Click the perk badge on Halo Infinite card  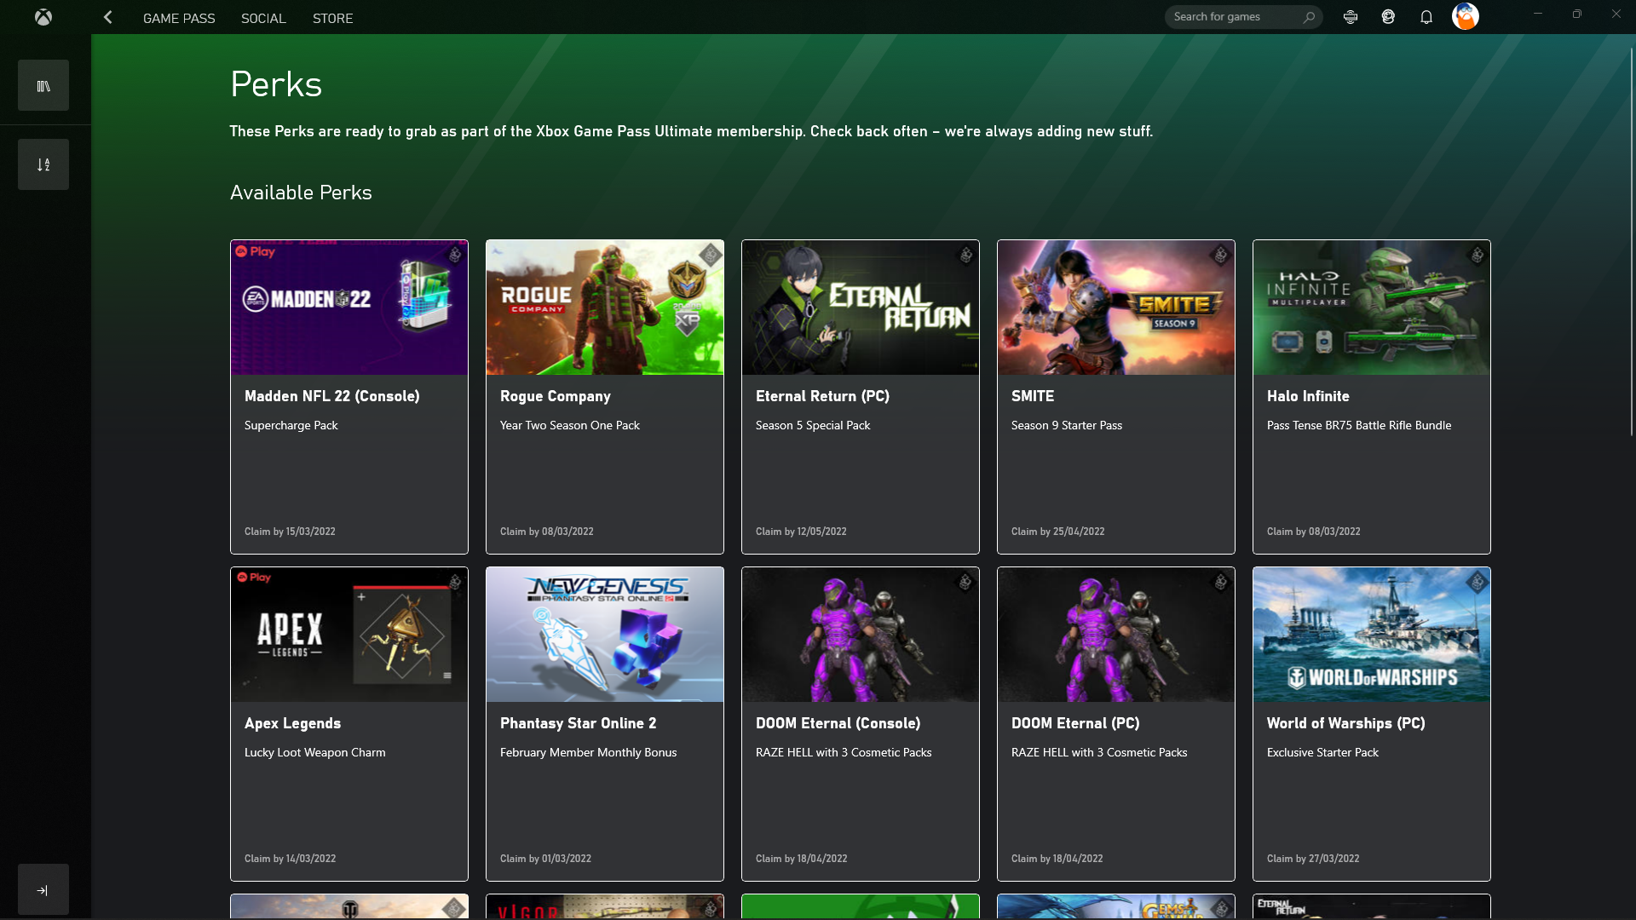click(1478, 255)
